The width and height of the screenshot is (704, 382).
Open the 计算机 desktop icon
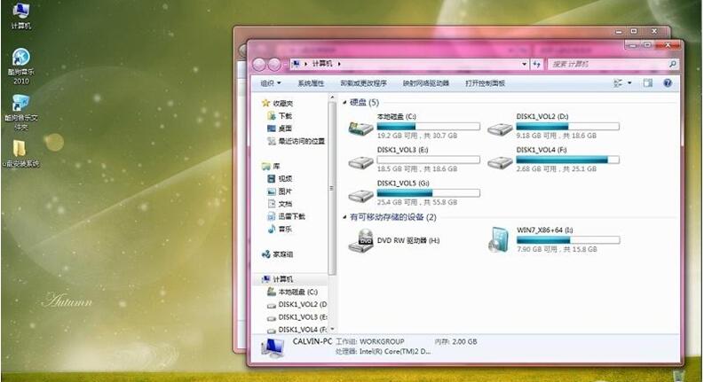pos(20,16)
